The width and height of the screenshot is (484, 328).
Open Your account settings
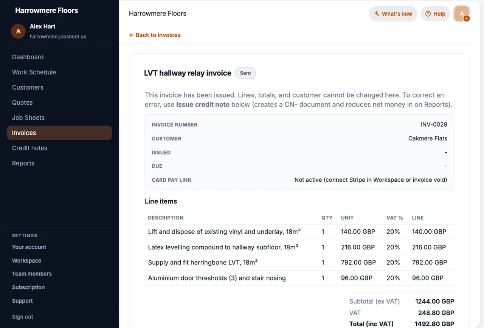coord(29,247)
